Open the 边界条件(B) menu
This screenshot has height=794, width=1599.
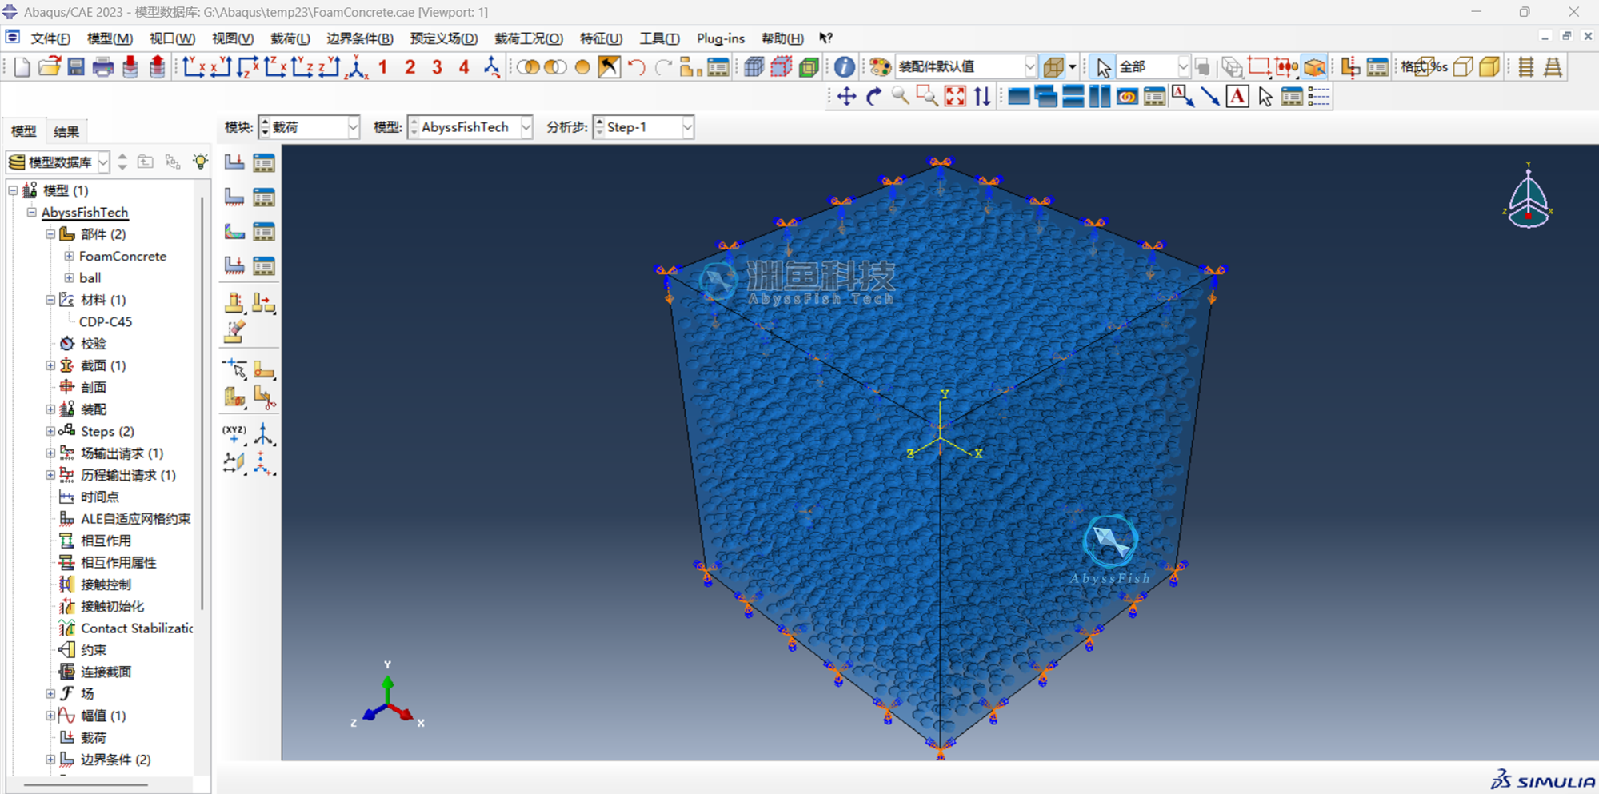(x=360, y=38)
